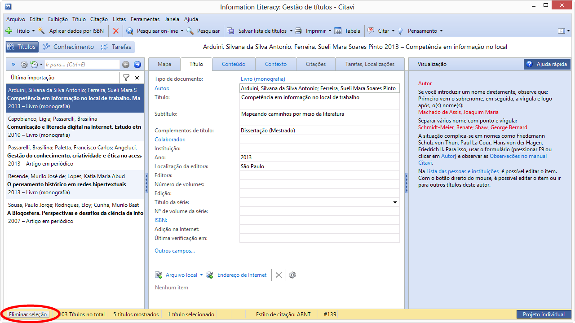This screenshot has height=323, width=575.
Task: Expand Pesquisar on-line dropdown arrow
Action: pos(182,31)
